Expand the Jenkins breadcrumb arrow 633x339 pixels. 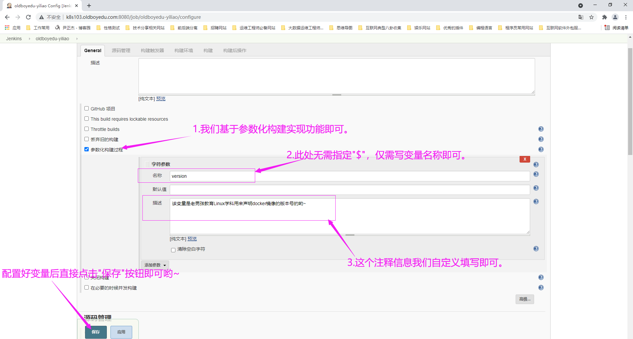coord(29,39)
